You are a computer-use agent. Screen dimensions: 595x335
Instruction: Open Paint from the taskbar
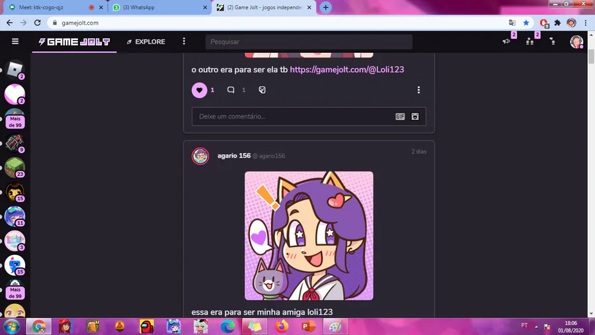pyautogui.click(x=335, y=326)
